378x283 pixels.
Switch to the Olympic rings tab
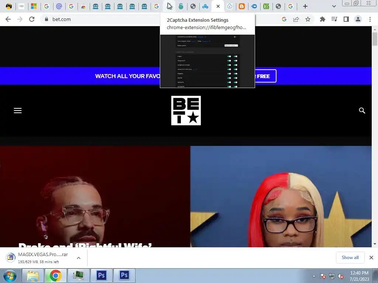(x=21, y=6)
